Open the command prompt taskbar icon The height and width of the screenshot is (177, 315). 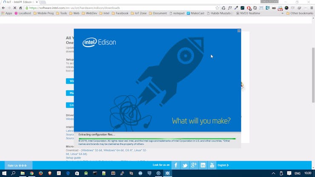95,173
